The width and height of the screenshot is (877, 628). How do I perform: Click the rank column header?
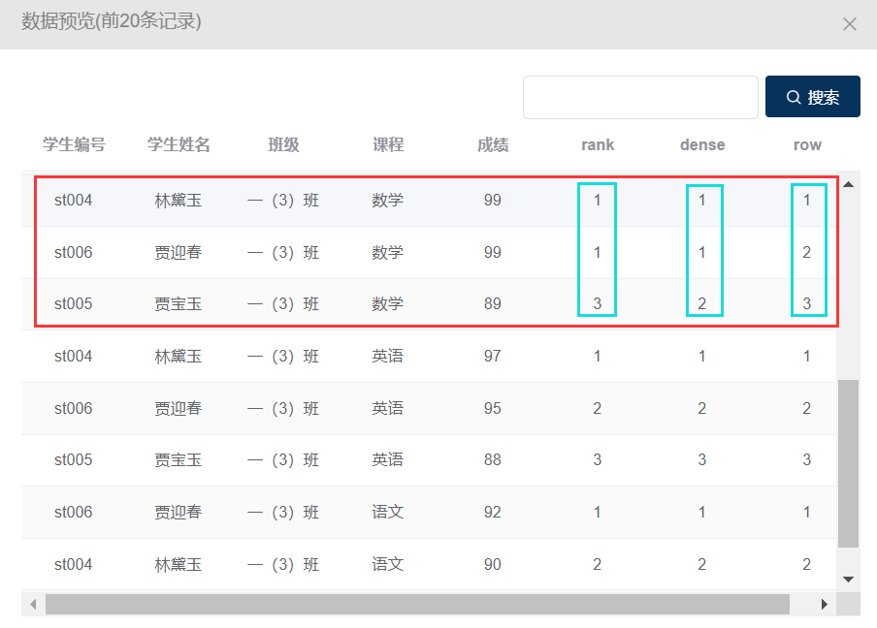point(598,144)
